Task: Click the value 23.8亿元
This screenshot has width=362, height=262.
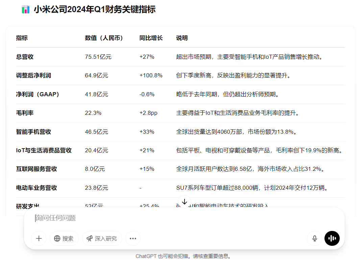Action: [97, 188]
